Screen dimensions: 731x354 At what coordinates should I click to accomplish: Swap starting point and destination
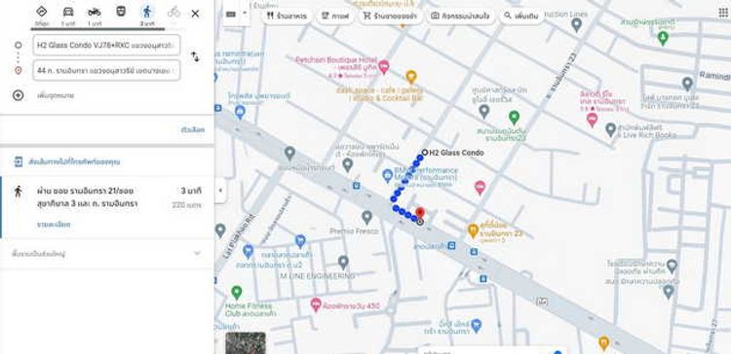[195, 57]
